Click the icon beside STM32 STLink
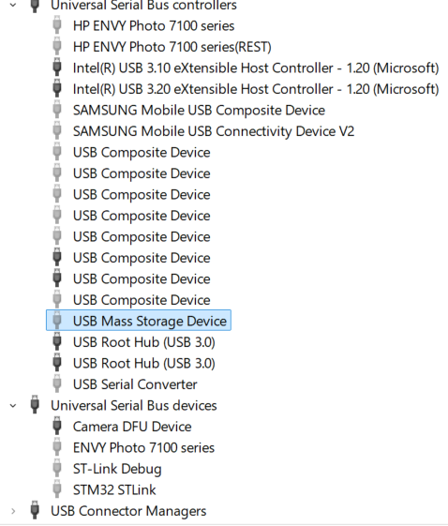The height and width of the screenshot is (526, 448). click(57, 489)
